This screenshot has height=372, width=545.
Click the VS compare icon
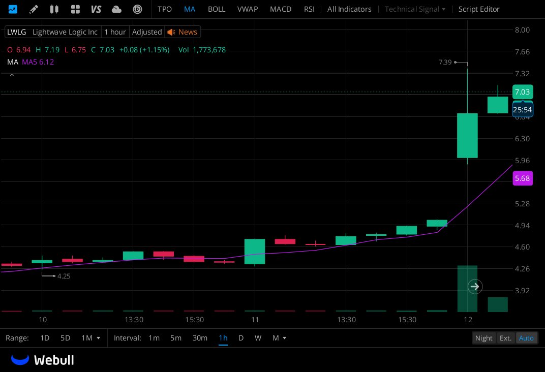pyautogui.click(x=96, y=9)
